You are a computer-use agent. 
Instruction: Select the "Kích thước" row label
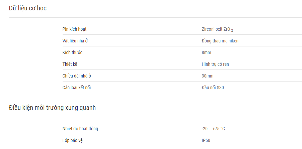pyautogui.click(x=72, y=52)
